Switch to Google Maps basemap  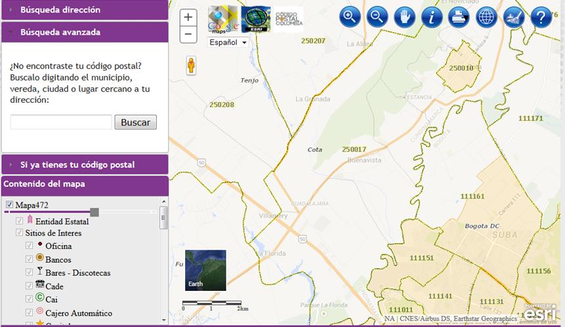coord(223,20)
